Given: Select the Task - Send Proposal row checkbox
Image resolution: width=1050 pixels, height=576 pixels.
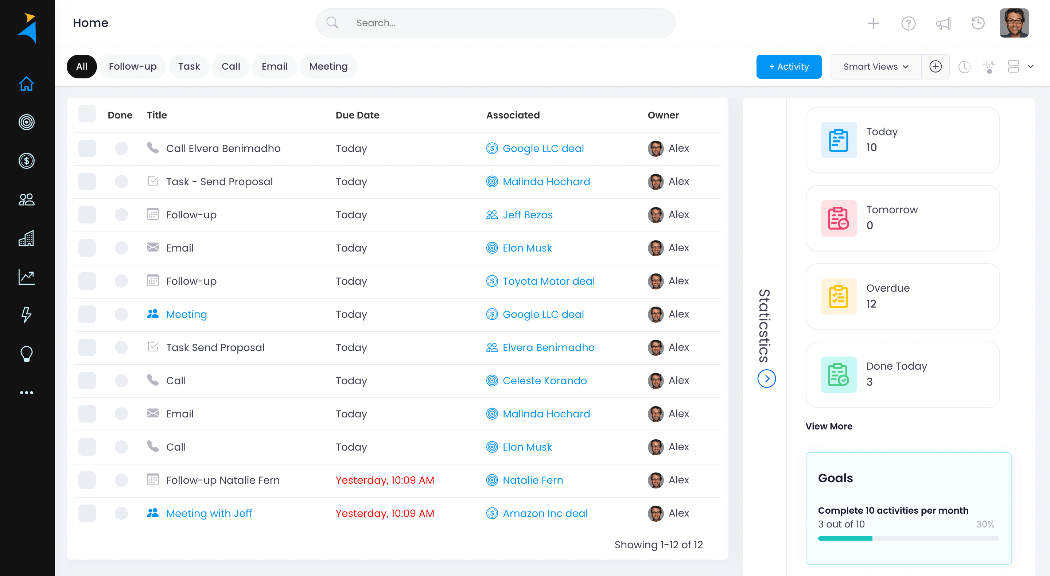Looking at the screenshot, I should [87, 182].
